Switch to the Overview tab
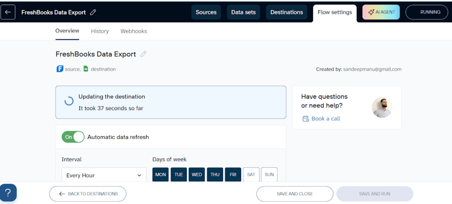 [67, 31]
